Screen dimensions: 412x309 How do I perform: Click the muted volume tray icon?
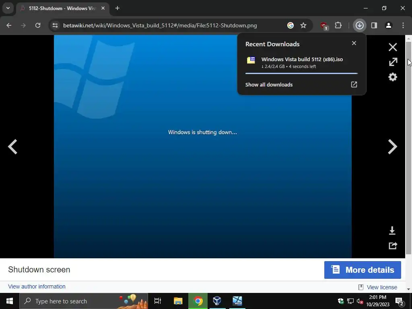click(x=360, y=301)
